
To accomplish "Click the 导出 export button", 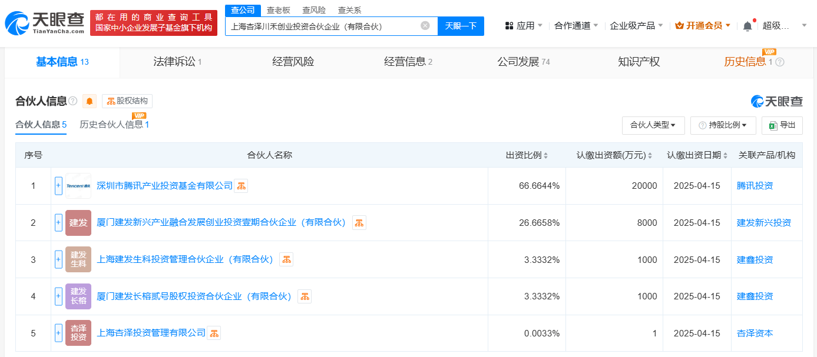I will coord(782,125).
